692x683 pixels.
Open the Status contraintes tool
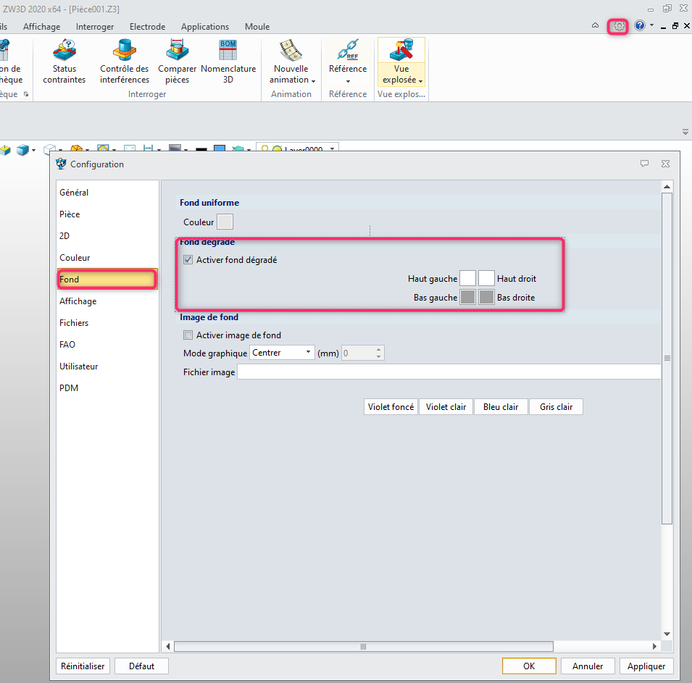[64, 62]
